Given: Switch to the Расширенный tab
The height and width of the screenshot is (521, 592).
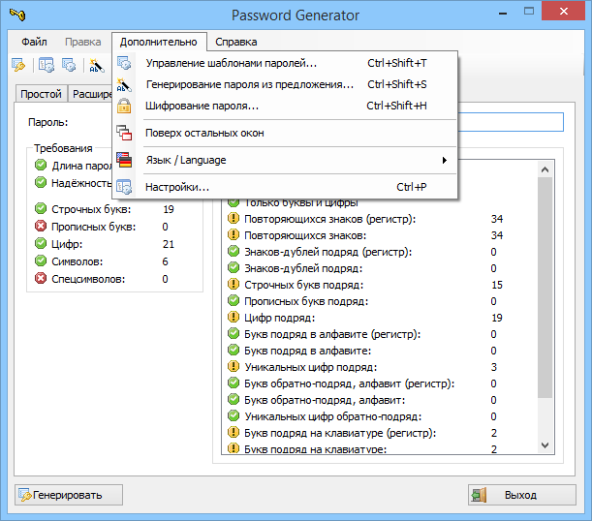Looking at the screenshot, I should tap(91, 94).
